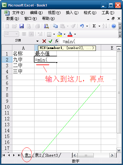The height and width of the screenshot is (165, 123).
Task: Expand the fill color dropdown arrow
Action: click(x=64, y=34)
